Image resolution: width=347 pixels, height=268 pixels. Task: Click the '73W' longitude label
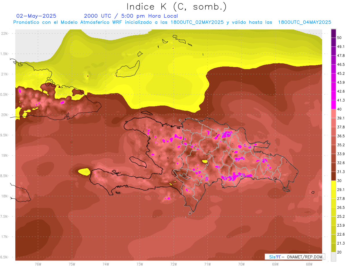(140, 264)
